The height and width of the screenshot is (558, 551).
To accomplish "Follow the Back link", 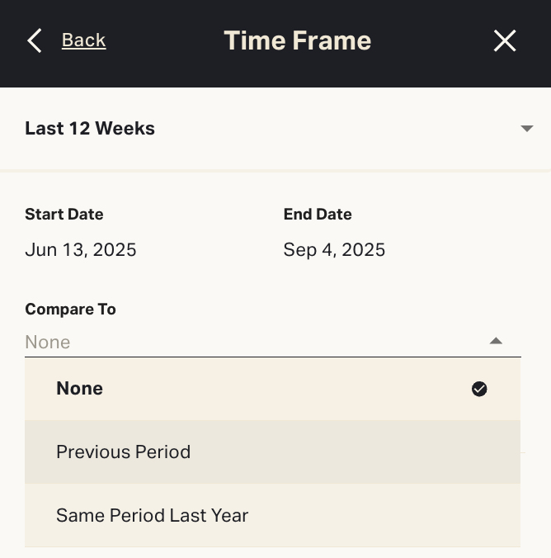I will [83, 40].
